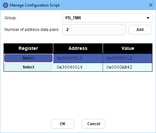
Task: Focus the number of address-data pairs field
Action: (x=94, y=30)
